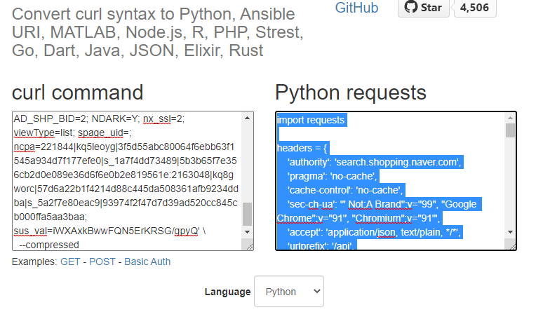Load the Basic Auth example
This screenshot has width=536, height=319.
[147, 262]
